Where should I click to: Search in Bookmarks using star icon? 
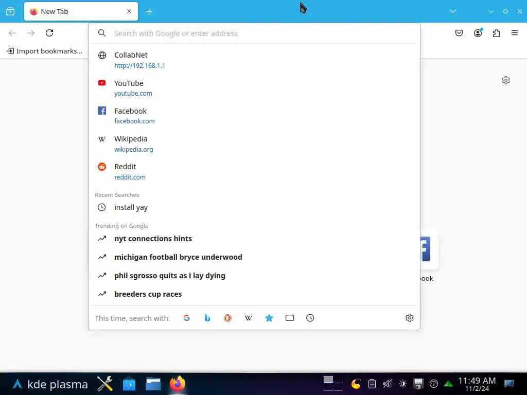coord(269,318)
